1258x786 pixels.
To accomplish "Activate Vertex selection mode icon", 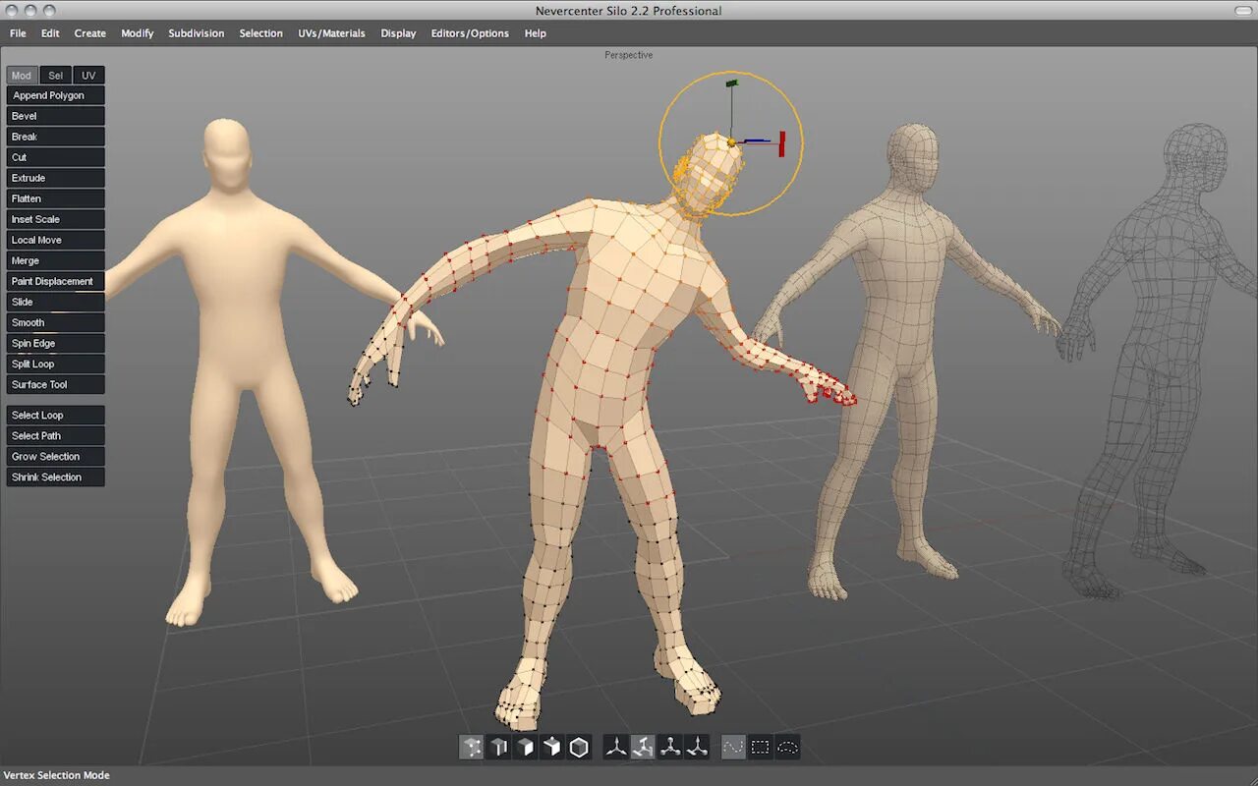I will (472, 748).
